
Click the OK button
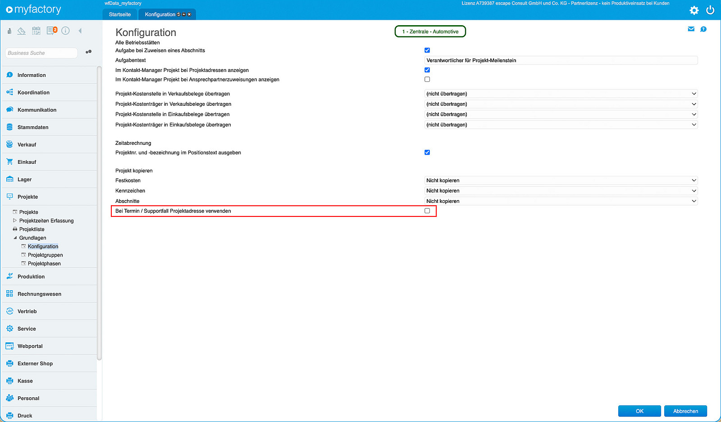point(639,411)
